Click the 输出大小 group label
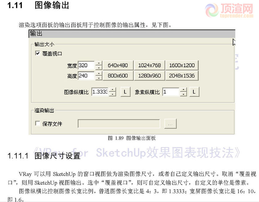Viewport: 259px width, 202px height. pyautogui.click(x=44, y=44)
